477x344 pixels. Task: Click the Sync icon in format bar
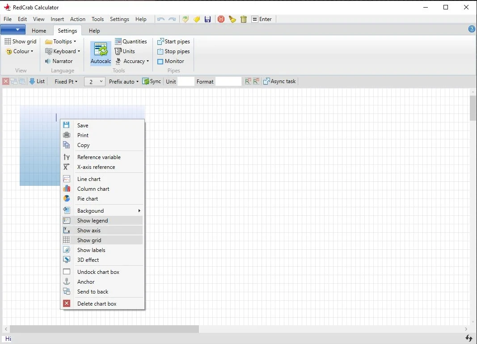click(x=146, y=81)
